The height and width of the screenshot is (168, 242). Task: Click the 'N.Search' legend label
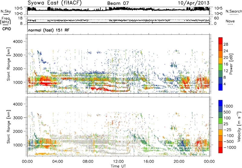click(x=234, y=11)
